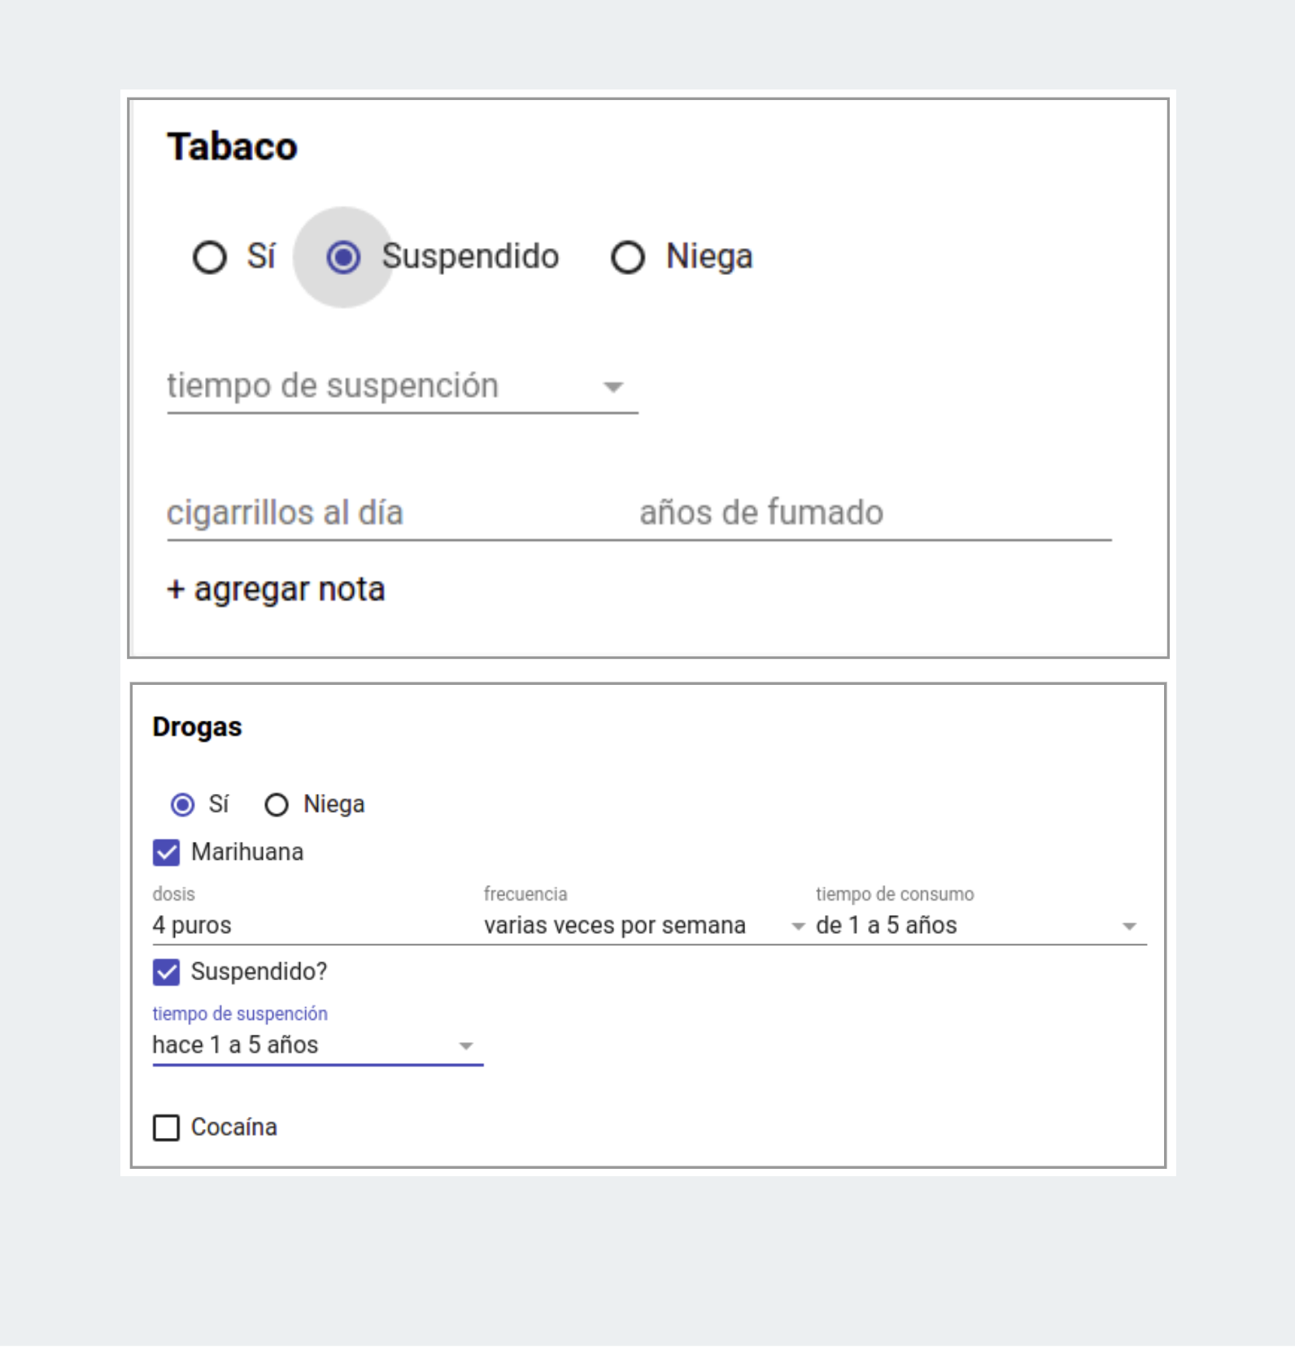Choose the Tabaco Niega radio option

(x=628, y=257)
